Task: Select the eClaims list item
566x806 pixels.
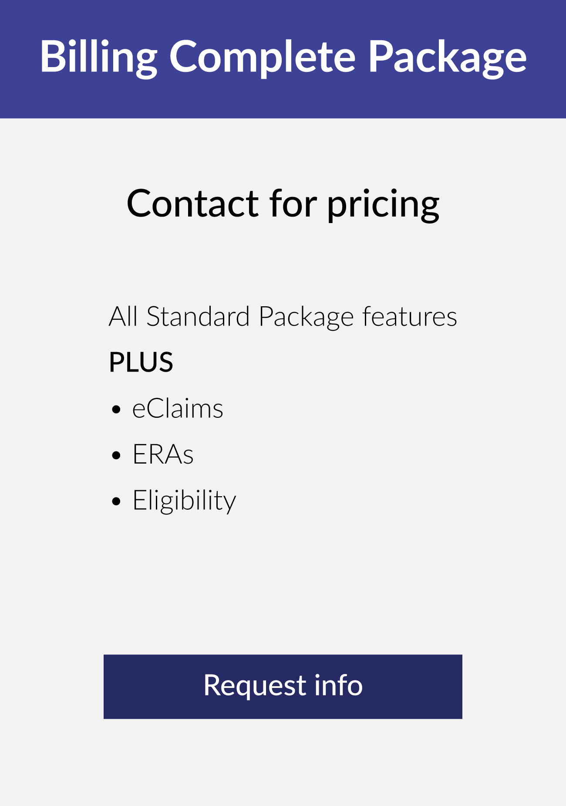Action: 178,409
